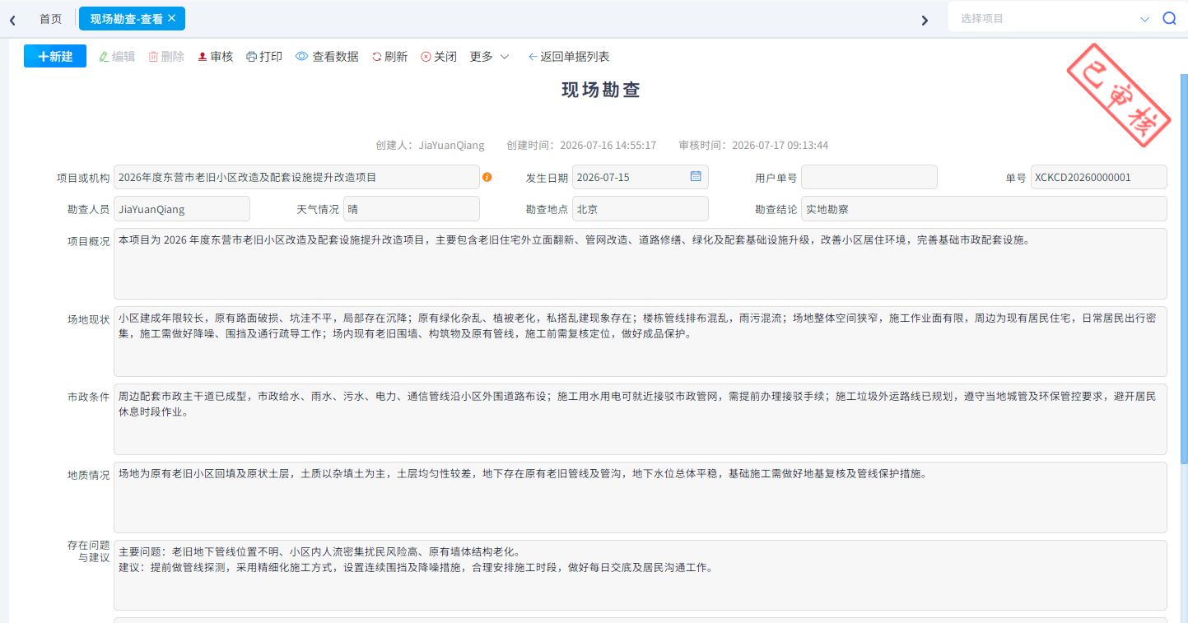1188x623 pixels.
Task: Click the 地质情况 text area
Action: (641, 497)
